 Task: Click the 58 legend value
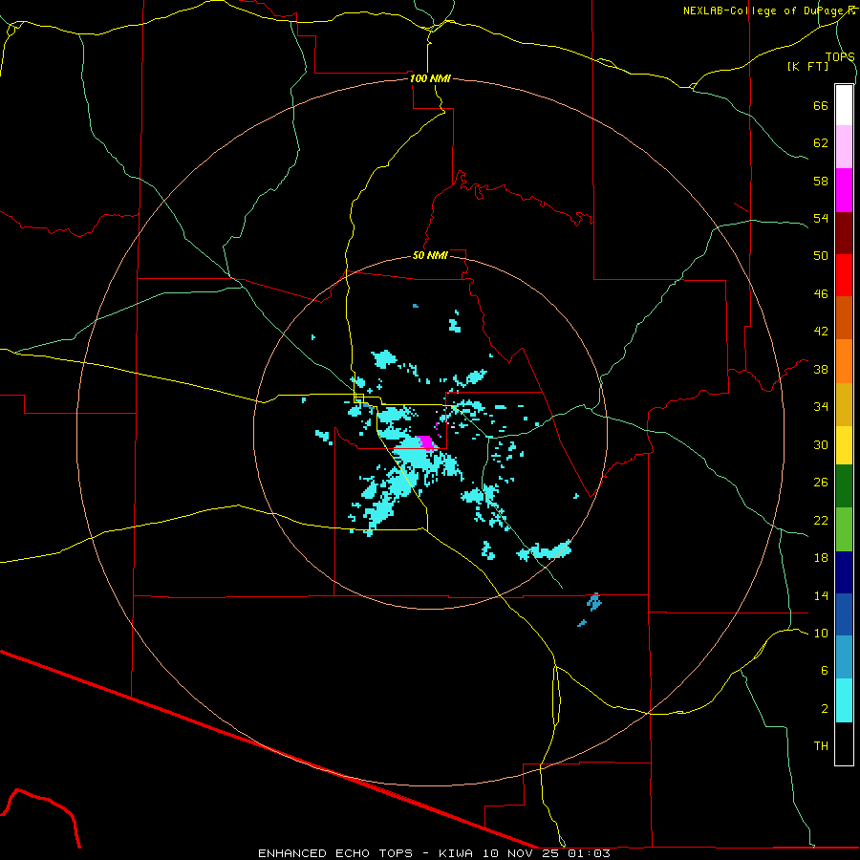pyautogui.click(x=821, y=181)
